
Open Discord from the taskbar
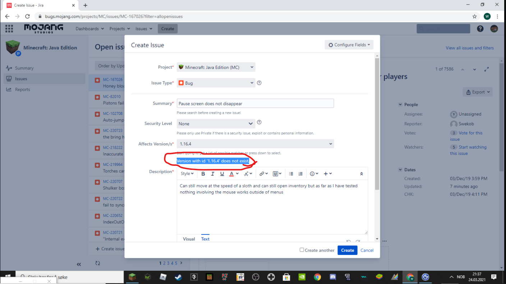333,277
